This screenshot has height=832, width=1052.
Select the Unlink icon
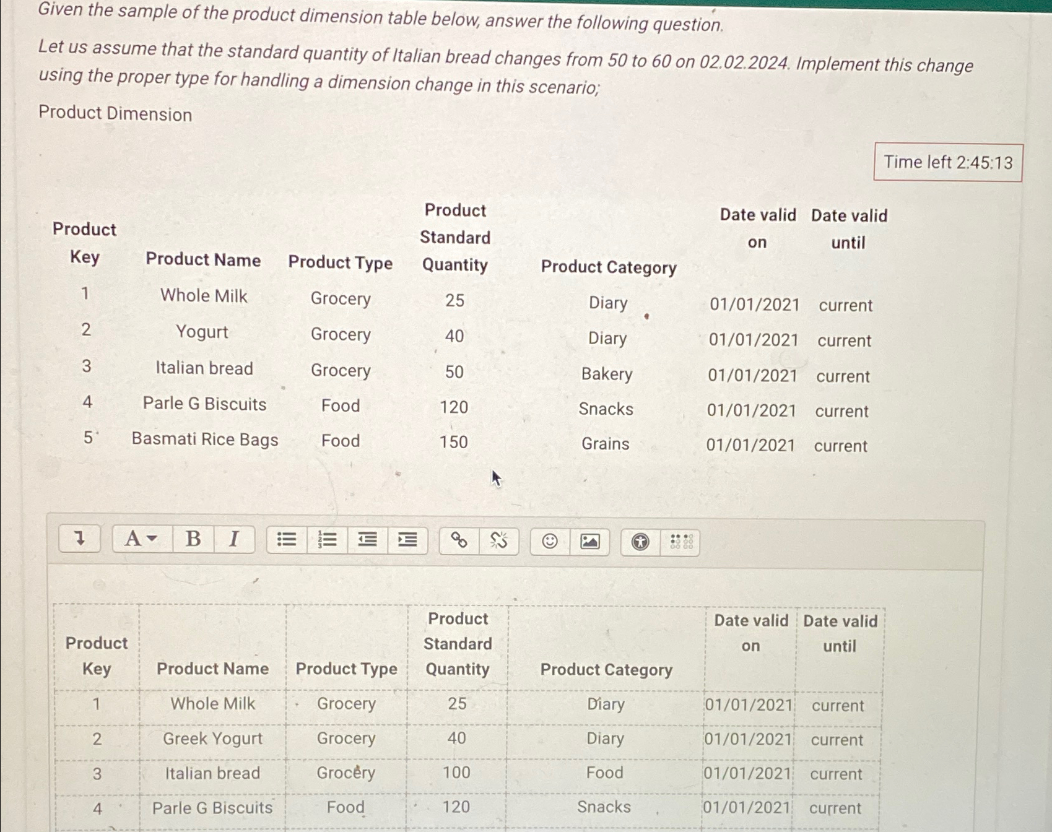tap(498, 540)
